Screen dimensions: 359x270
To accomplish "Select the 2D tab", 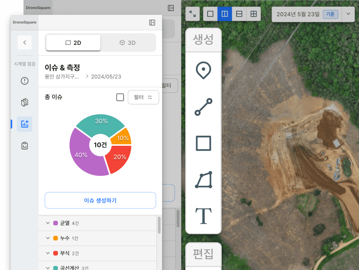I will pyautogui.click(x=73, y=43).
